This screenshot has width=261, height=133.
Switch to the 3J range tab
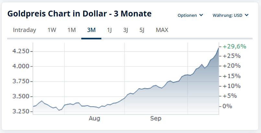(126, 30)
